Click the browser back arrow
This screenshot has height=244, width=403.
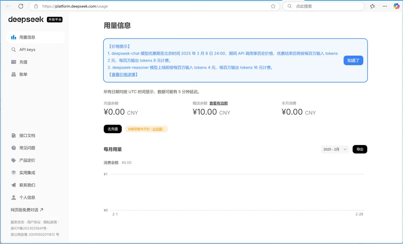(x=9, y=6)
